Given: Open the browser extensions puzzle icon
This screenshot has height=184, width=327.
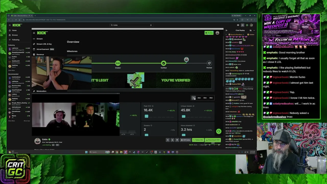Looking at the screenshot, I should tap(242, 20).
